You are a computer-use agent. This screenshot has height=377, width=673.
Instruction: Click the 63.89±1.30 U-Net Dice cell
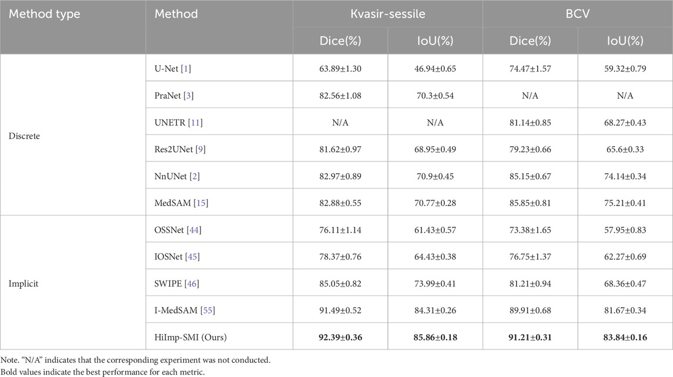click(340, 69)
